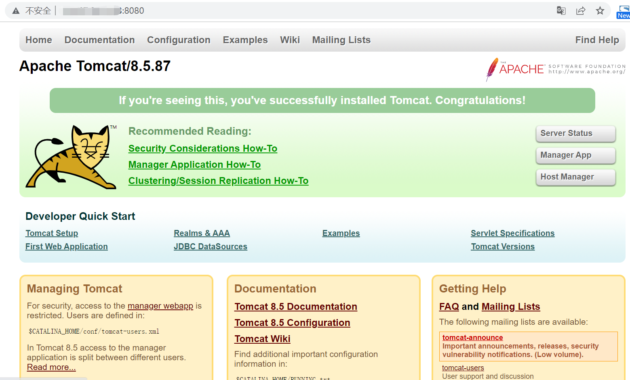Open the Home navigation item
Image resolution: width=630 pixels, height=380 pixels.
[39, 40]
